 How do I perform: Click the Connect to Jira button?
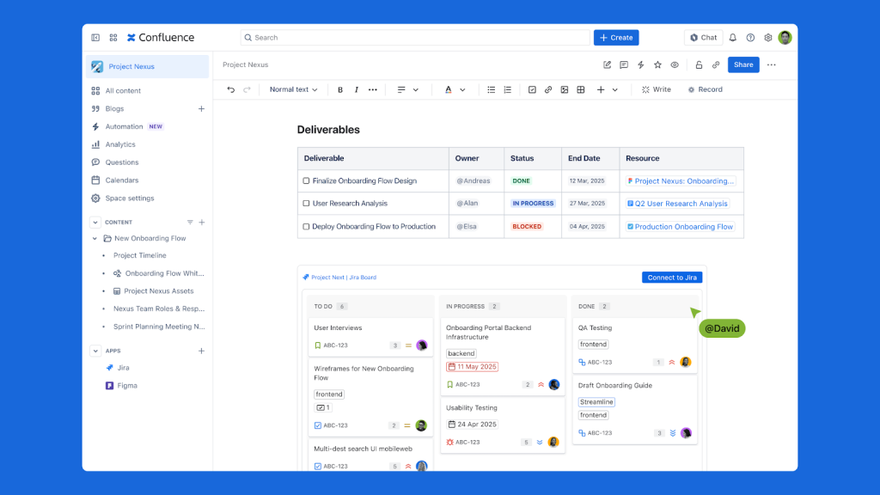point(671,278)
